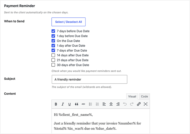The width and height of the screenshot is (190, 134).
Task: Create a numbered list
Action: [97, 104]
